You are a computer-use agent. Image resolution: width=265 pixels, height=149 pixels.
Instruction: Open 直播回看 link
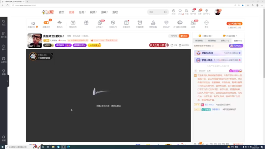[230, 36]
